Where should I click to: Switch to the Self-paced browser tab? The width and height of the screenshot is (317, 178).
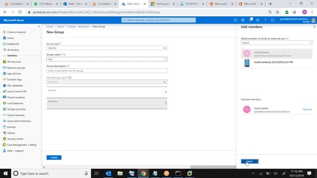163,4
